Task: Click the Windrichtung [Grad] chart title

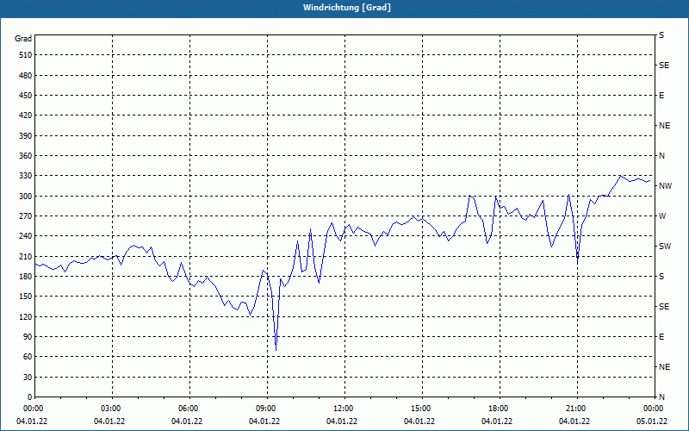Action: 347,8
